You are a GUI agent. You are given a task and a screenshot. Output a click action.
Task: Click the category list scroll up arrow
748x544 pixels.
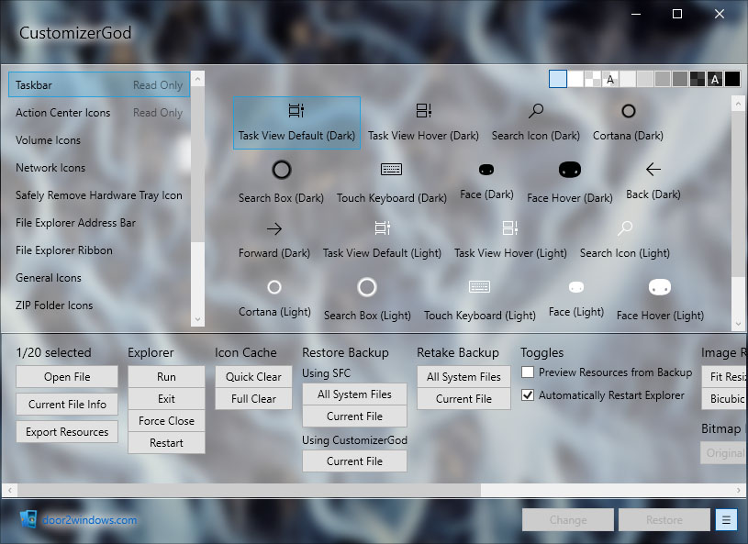pyautogui.click(x=197, y=78)
